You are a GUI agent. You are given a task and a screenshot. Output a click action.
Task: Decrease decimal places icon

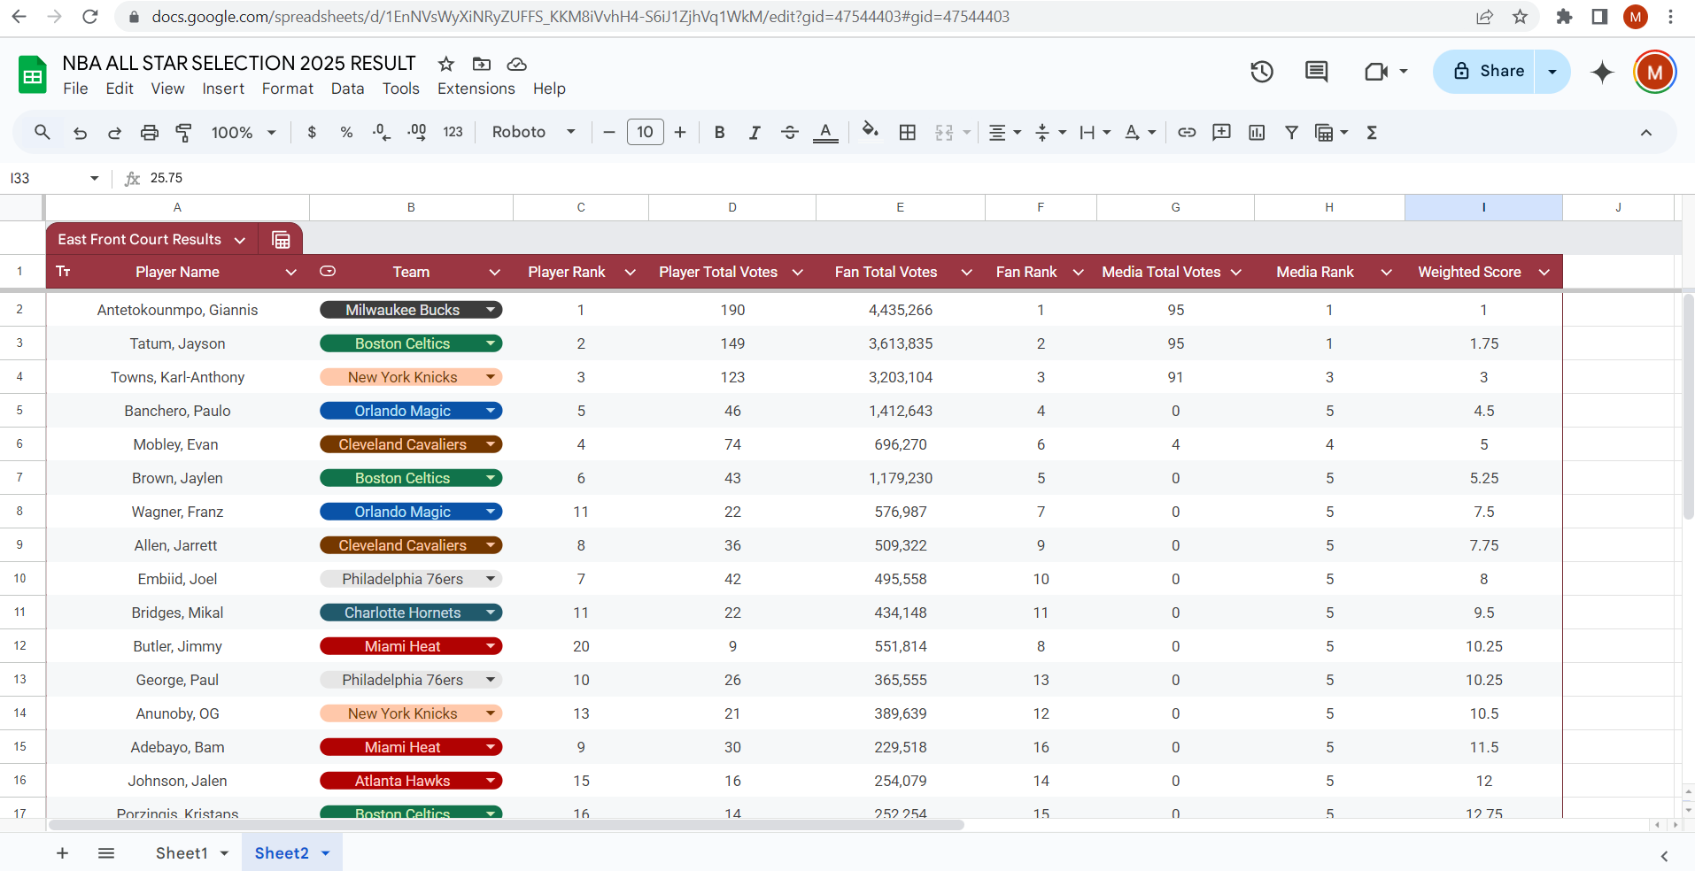pyautogui.click(x=382, y=133)
